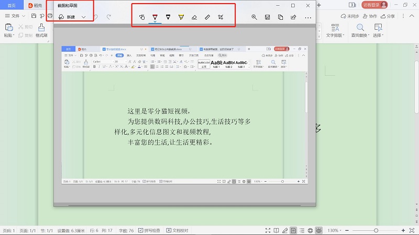Click the zoom magnifier icon in snip toolbar
The image size is (419, 235).
(254, 17)
